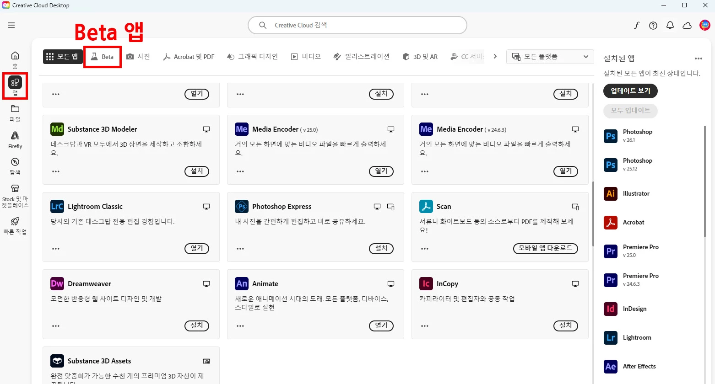Open more options for Media Encoder v24.6.3
The width and height of the screenshot is (715, 384).
[425, 171]
